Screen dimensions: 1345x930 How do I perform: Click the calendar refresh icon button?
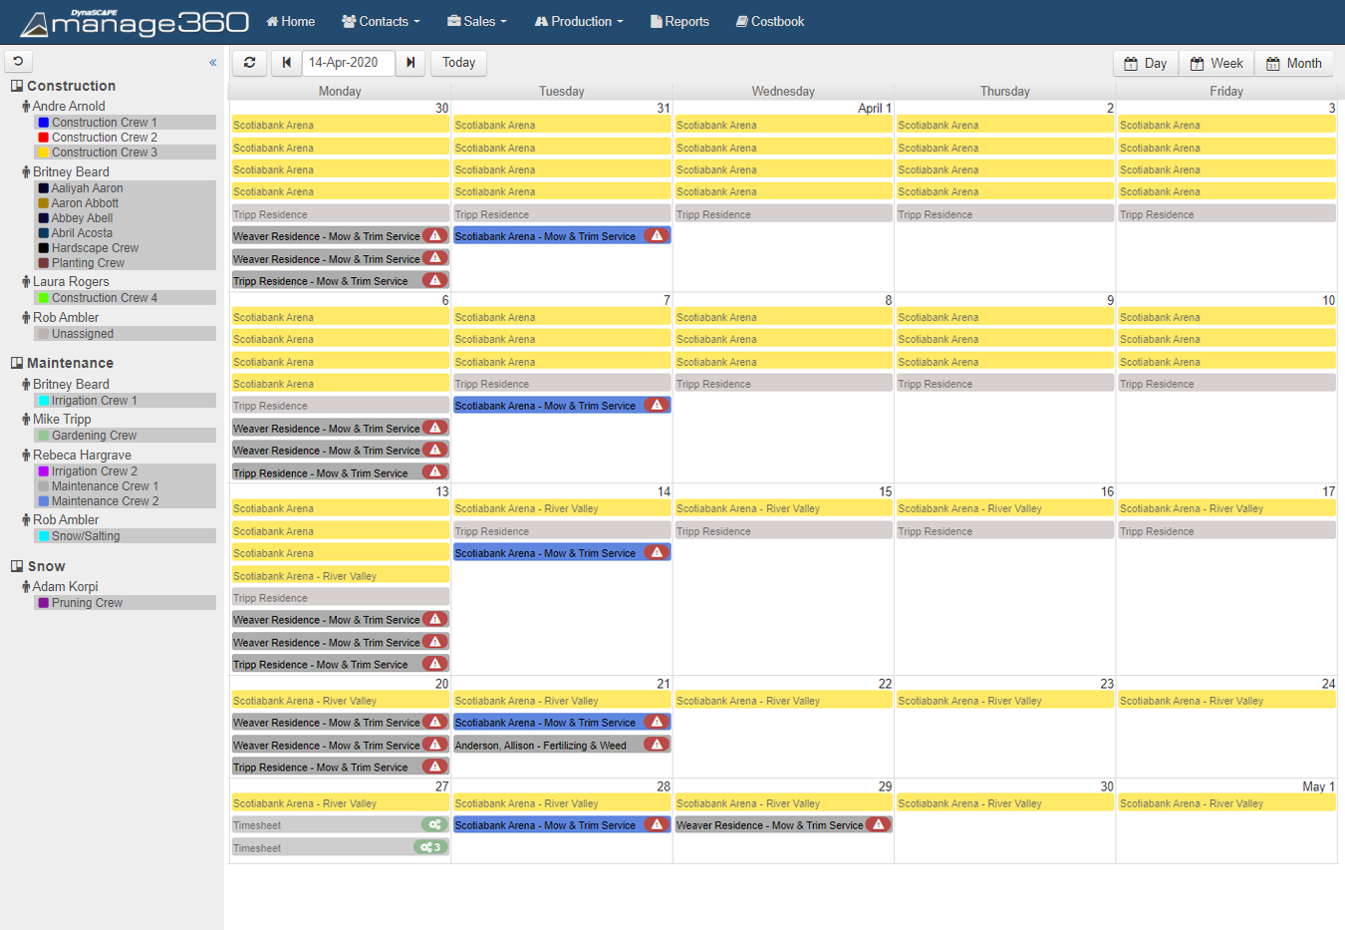point(249,63)
